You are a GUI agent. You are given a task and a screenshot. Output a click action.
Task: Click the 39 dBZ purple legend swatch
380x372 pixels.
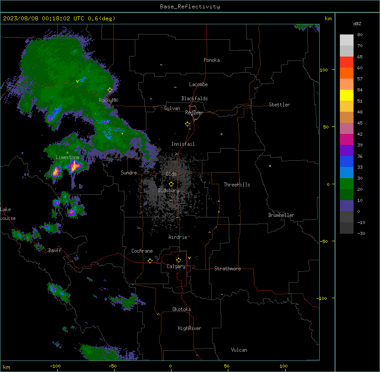coord(346,151)
